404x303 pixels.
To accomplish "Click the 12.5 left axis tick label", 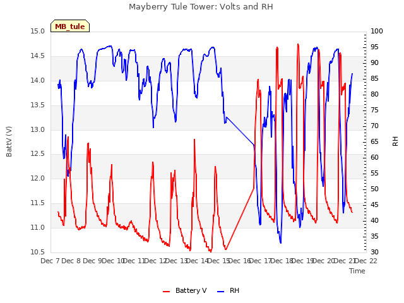I will [38, 154].
